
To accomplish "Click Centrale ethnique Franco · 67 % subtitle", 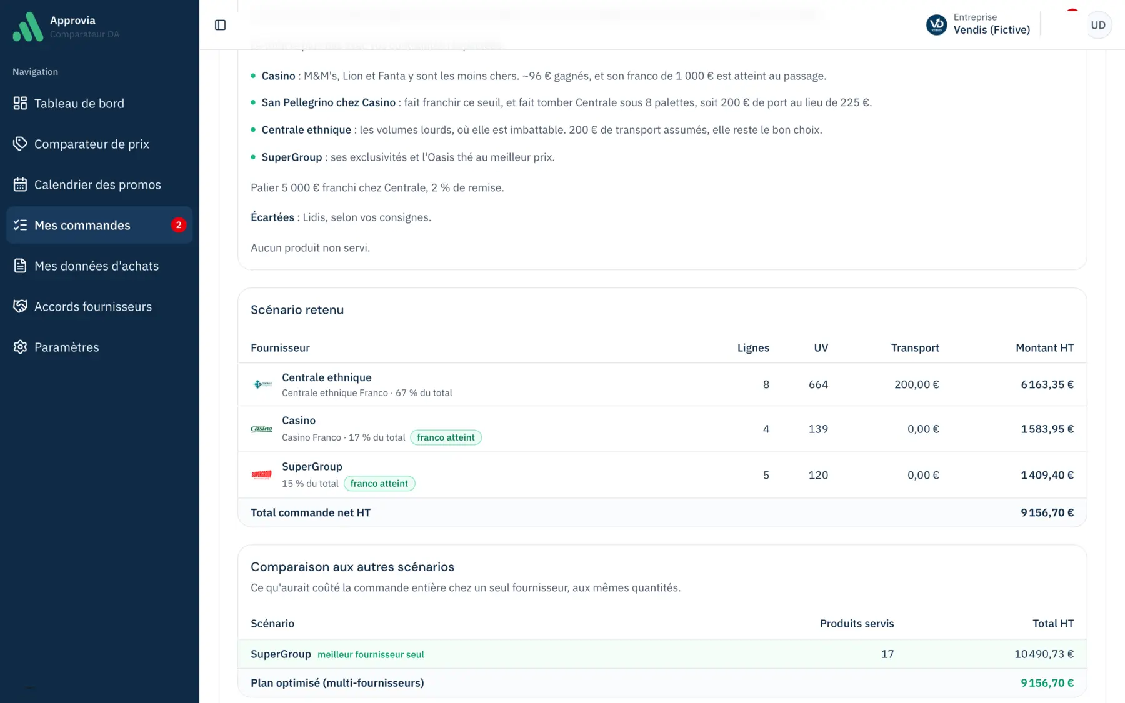I will pos(367,393).
